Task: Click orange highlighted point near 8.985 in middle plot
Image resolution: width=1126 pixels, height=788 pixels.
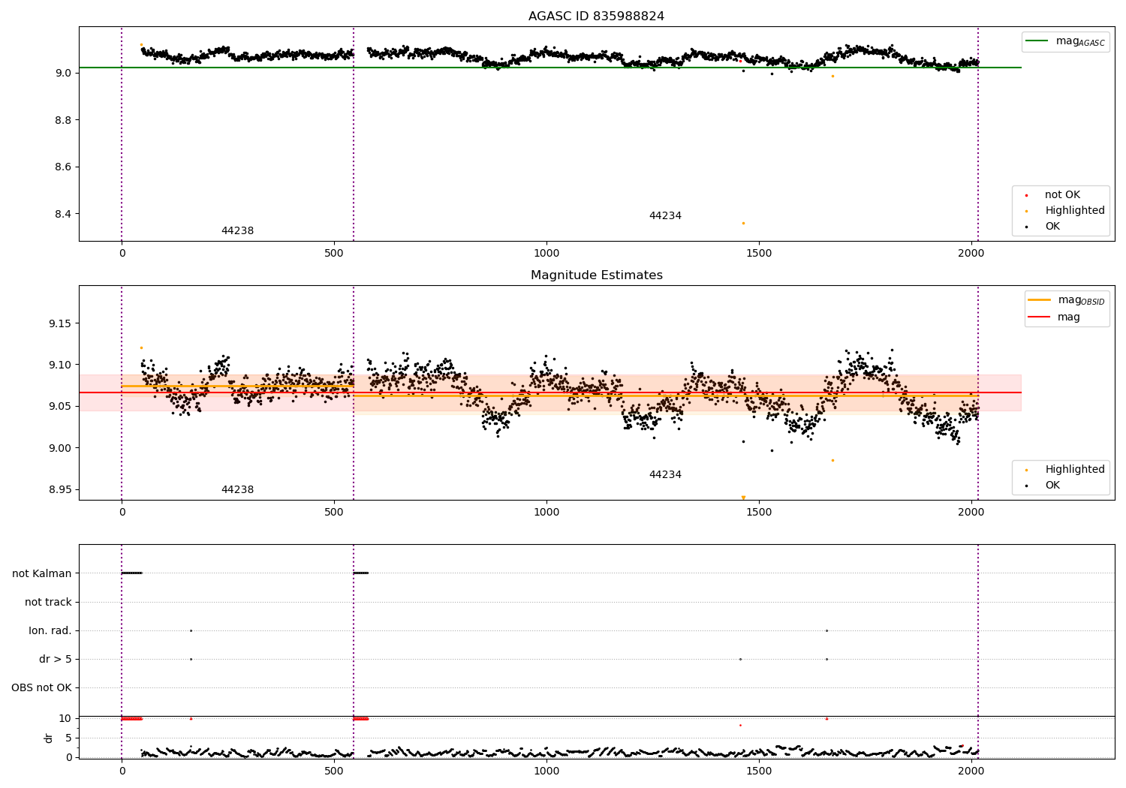Action: [832, 460]
